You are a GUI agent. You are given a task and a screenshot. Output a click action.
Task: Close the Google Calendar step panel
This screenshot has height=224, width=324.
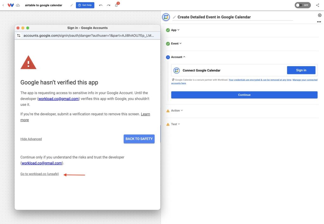(320, 15)
